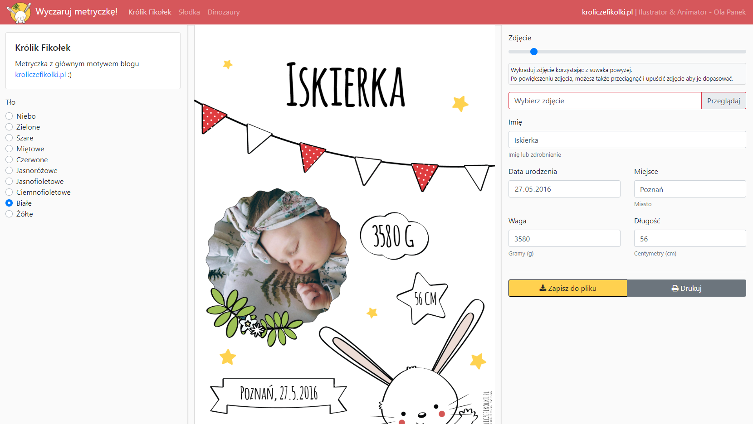Click the Wybierz zdjęcie file input

[605, 101]
